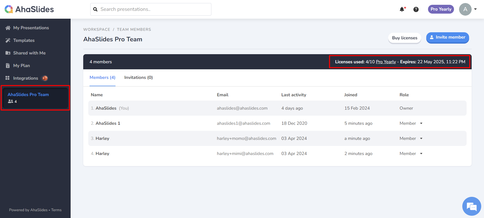Click the PowerPoint integration badge icon
This screenshot has width=484, height=218.
(45, 78)
